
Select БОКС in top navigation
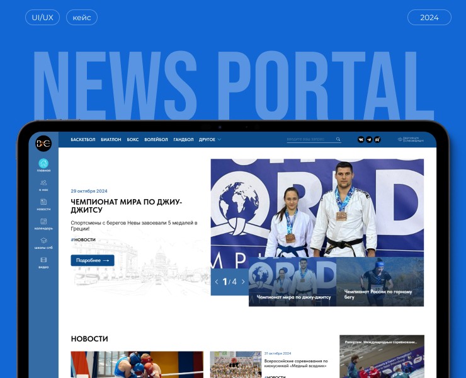pos(132,139)
